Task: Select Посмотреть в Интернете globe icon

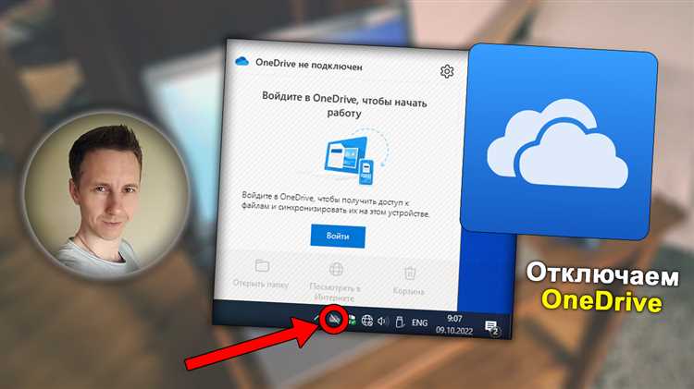Action: click(x=336, y=269)
